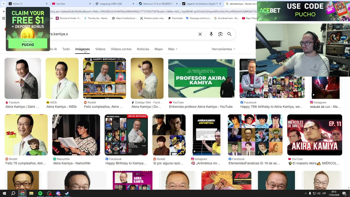Viewport: 350px width, 197px height.
Task: Open the Sables de Luz Instagram image
Action: click(326, 88)
